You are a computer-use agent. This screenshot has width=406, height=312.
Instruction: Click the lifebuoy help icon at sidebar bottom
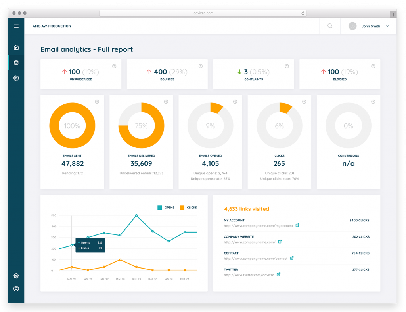(x=16, y=289)
